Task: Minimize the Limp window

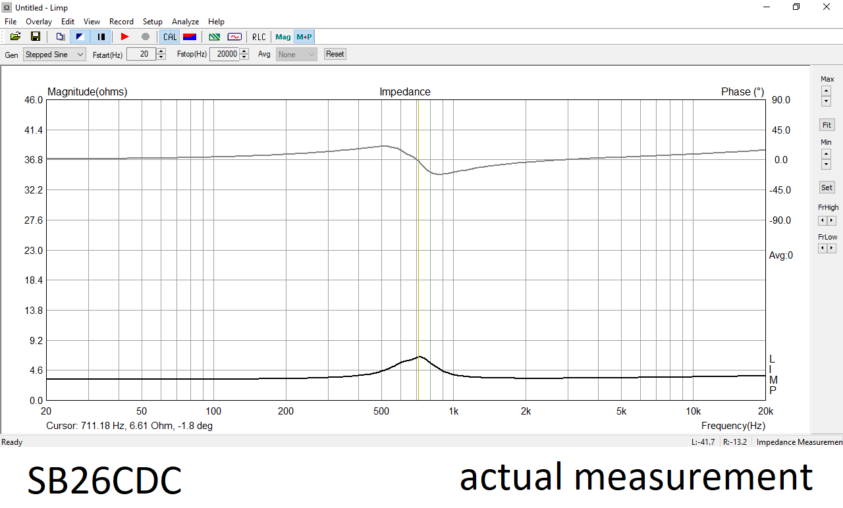Action: tap(767, 7)
